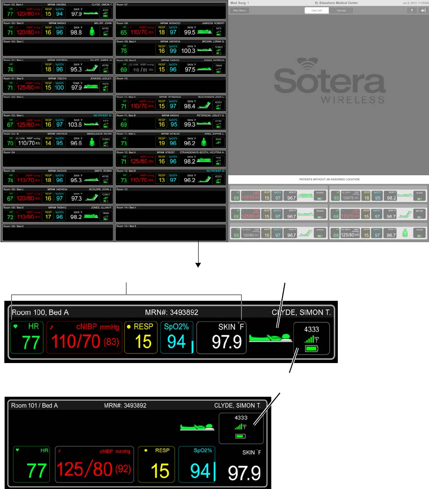
Task: Click Mendleson, Kevin upright posture icon
Action: coord(92,142)
